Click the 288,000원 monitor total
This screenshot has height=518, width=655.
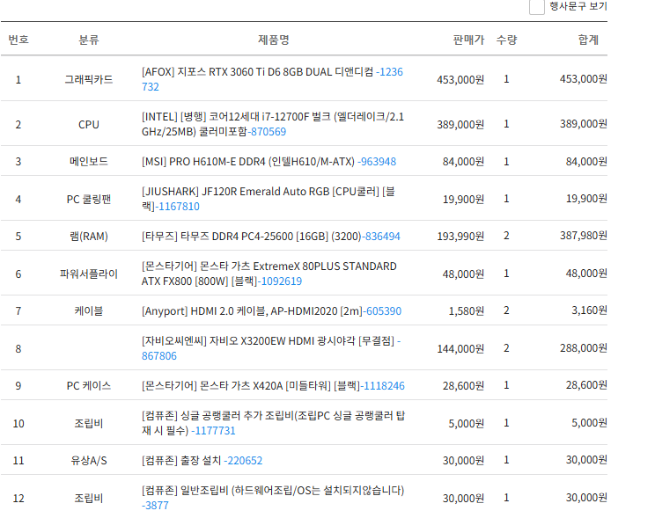point(583,347)
